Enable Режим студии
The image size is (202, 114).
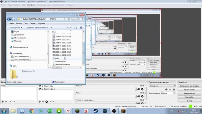pos(189,93)
